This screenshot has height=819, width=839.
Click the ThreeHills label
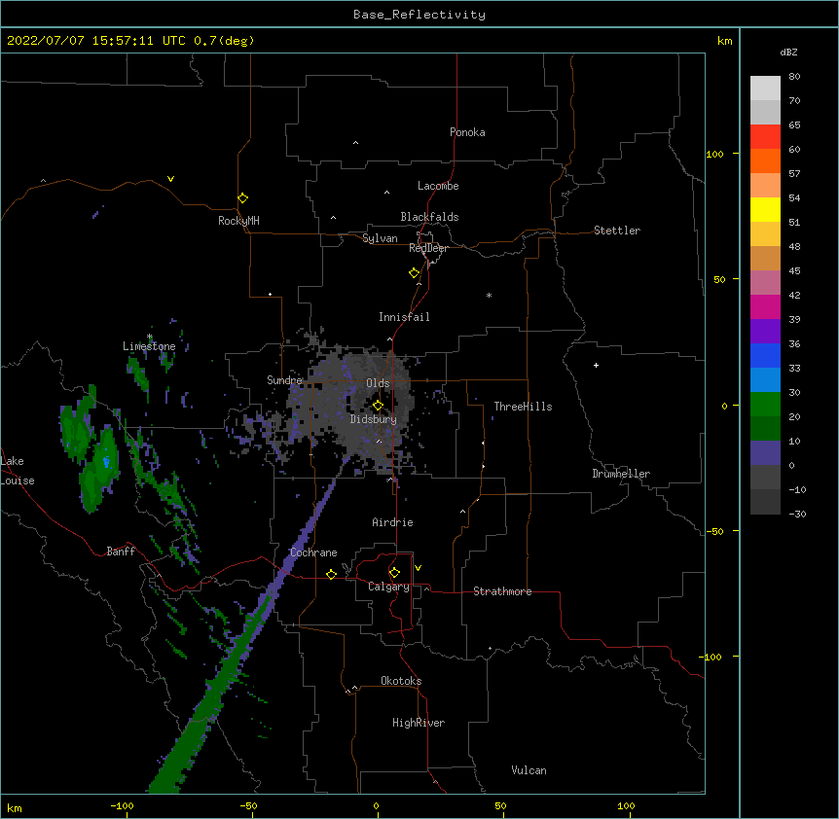point(523,407)
